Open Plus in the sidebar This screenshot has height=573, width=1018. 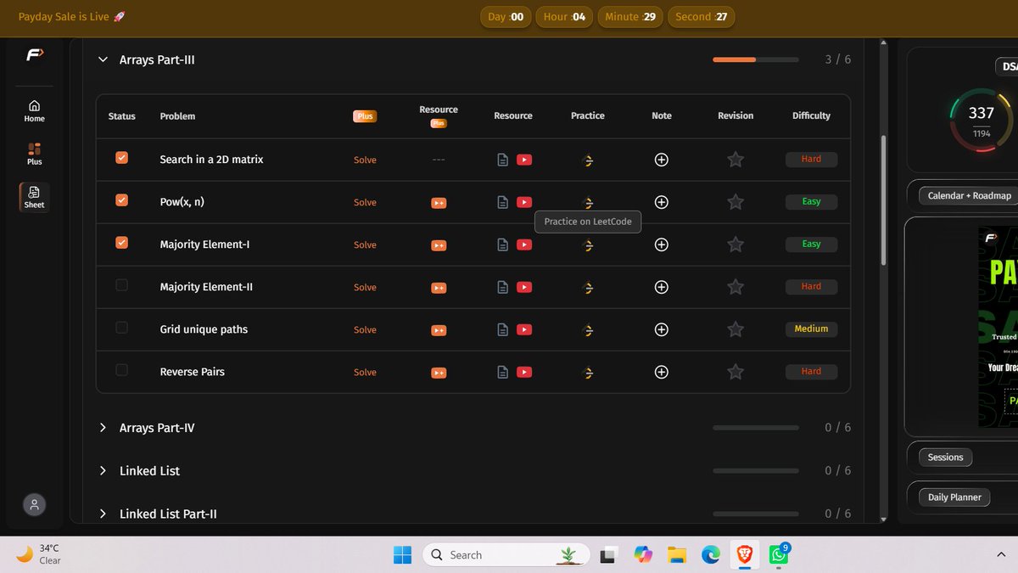[34, 154]
